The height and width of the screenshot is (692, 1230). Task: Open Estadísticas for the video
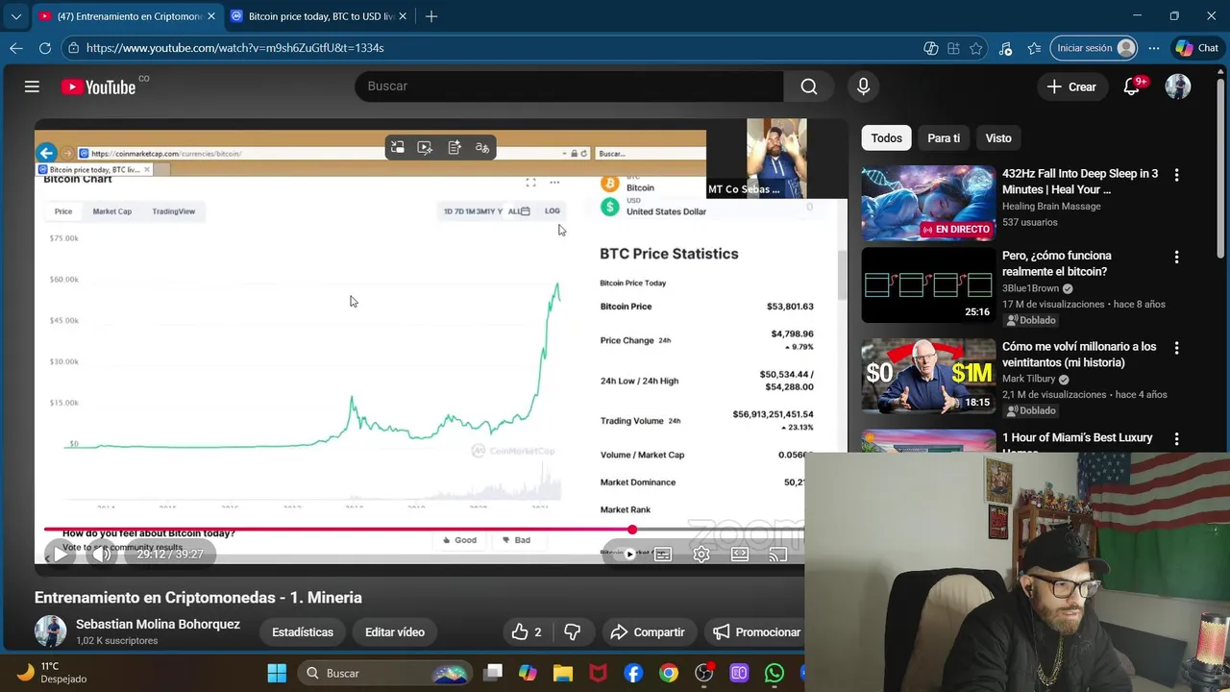[x=303, y=631]
